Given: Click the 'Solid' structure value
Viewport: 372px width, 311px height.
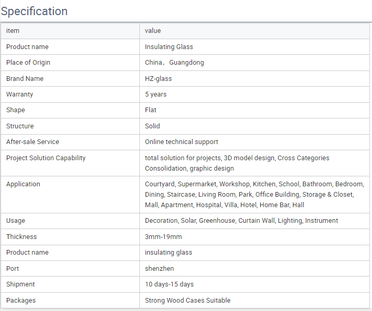Looking at the screenshot, I should pyautogui.click(x=152, y=126).
